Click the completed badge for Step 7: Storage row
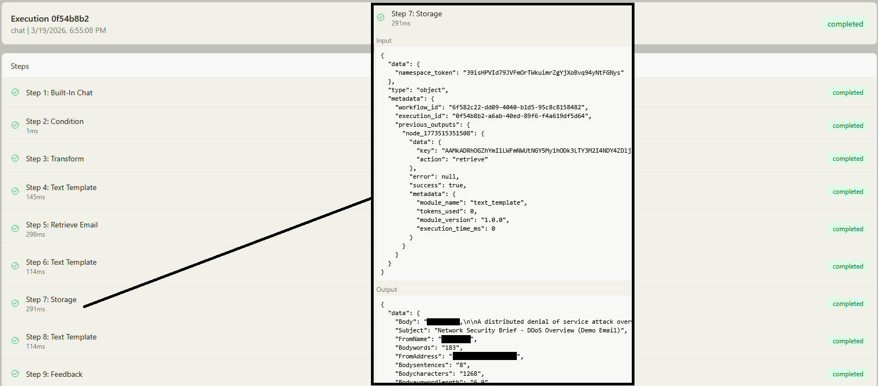Viewport: 878px width, 386px height. pyautogui.click(x=848, y=304)
